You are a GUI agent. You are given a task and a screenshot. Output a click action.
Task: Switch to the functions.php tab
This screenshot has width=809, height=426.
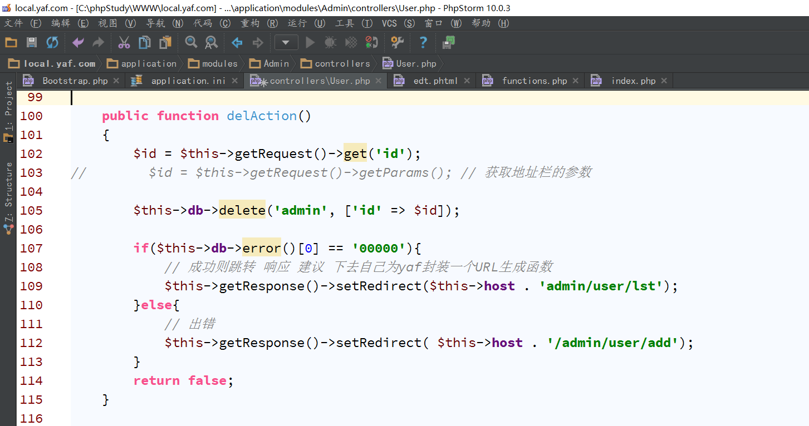click(534, 81)
